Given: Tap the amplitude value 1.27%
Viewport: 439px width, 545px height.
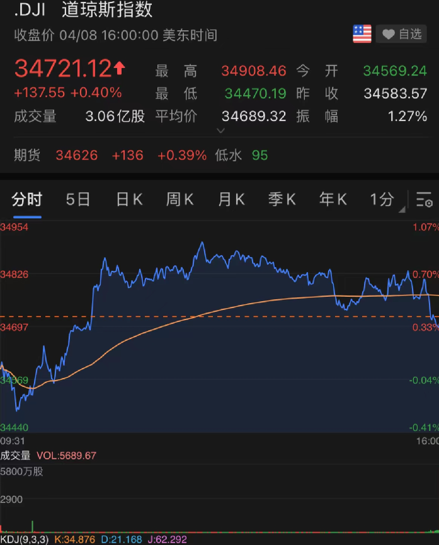Looking at the screenshot, I should 407,117.
